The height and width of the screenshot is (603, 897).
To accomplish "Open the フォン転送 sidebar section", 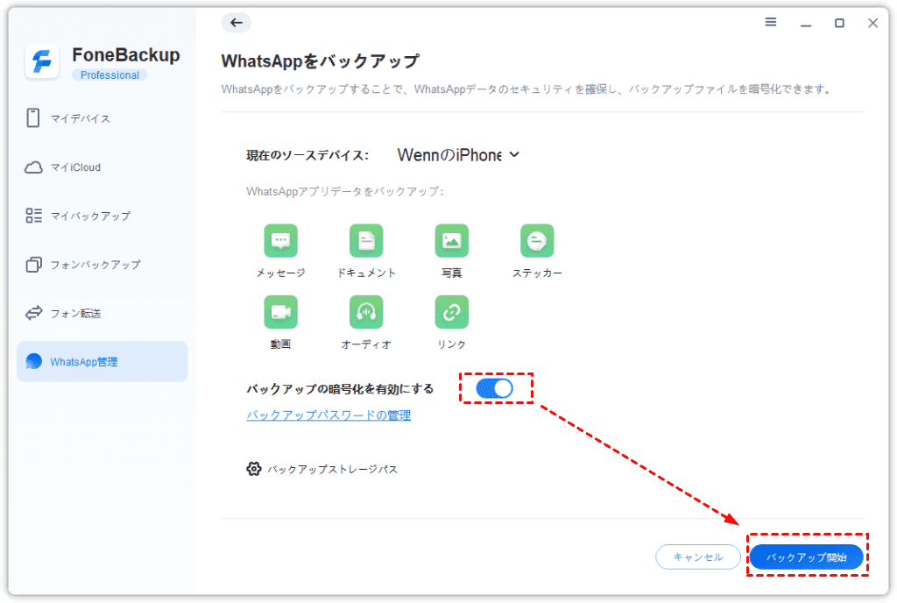I will click(102, 313).
